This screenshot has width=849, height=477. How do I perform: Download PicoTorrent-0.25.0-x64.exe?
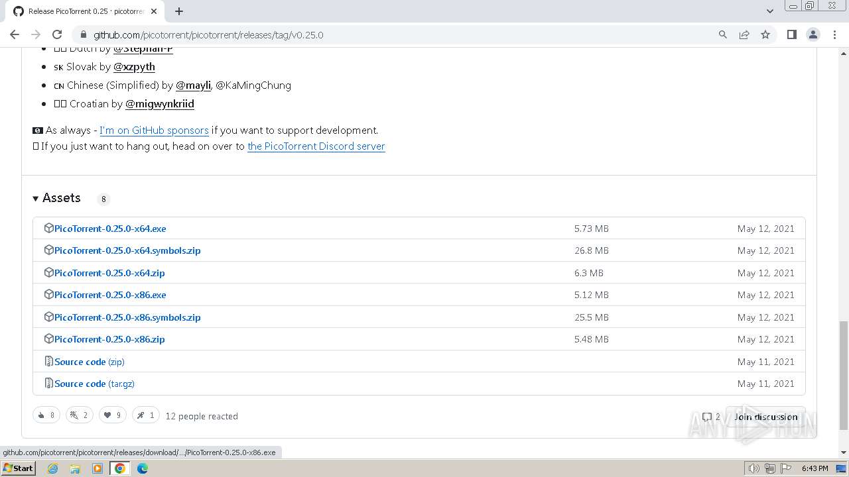(110, 229)
